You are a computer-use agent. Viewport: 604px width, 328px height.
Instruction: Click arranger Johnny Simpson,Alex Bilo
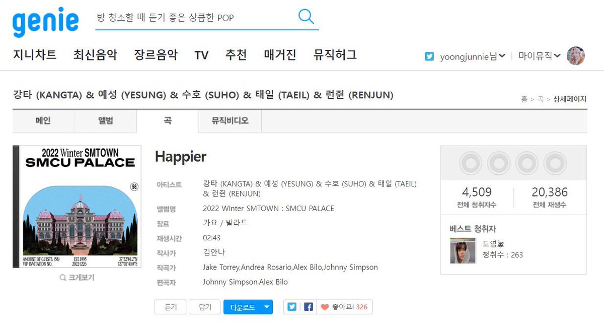tap(245, 282)
